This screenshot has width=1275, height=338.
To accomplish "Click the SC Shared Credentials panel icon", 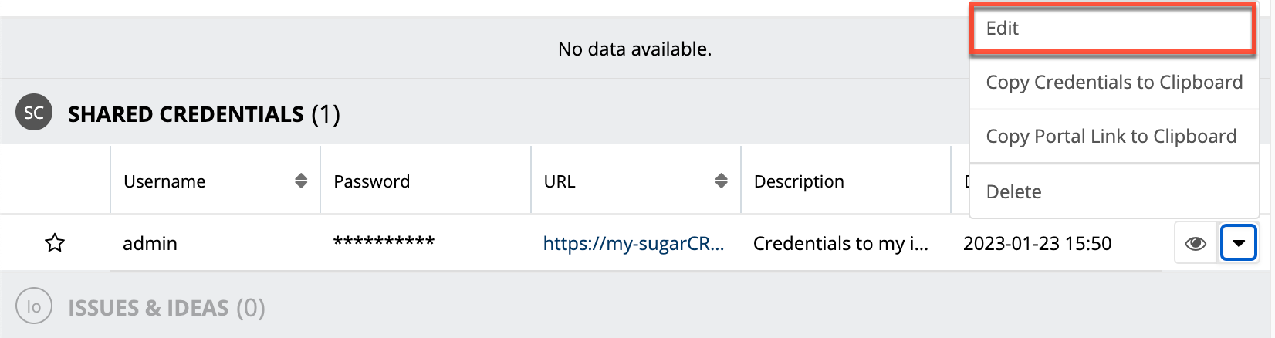I will click(x=34, y=113).
